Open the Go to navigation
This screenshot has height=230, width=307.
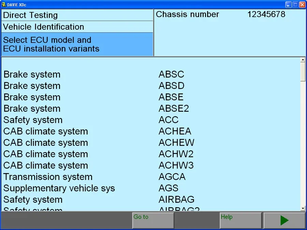click(152, 220)
